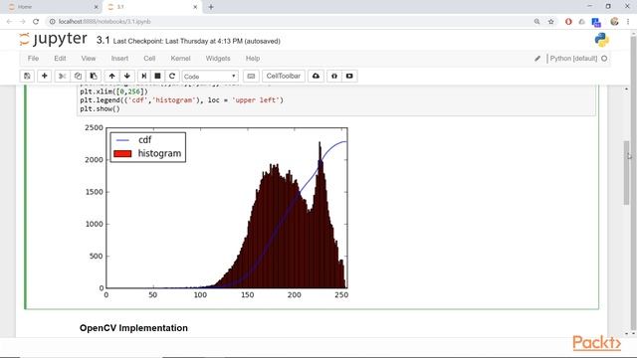The height and width of the screenshot is (358, 637).
Task: Save notebook with the floppy disk icon
Action: (27, 76)
